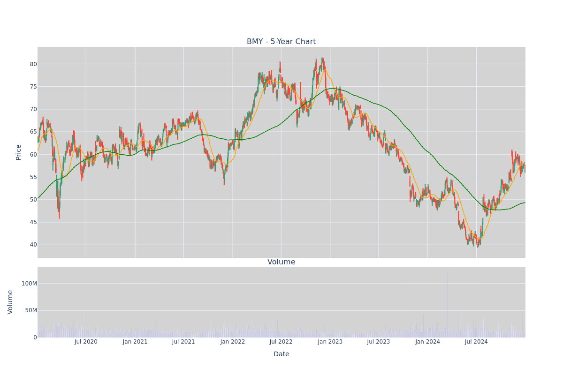563x375 pixels.
Task: Click the price tick label 55
Action: click(33, 177)
